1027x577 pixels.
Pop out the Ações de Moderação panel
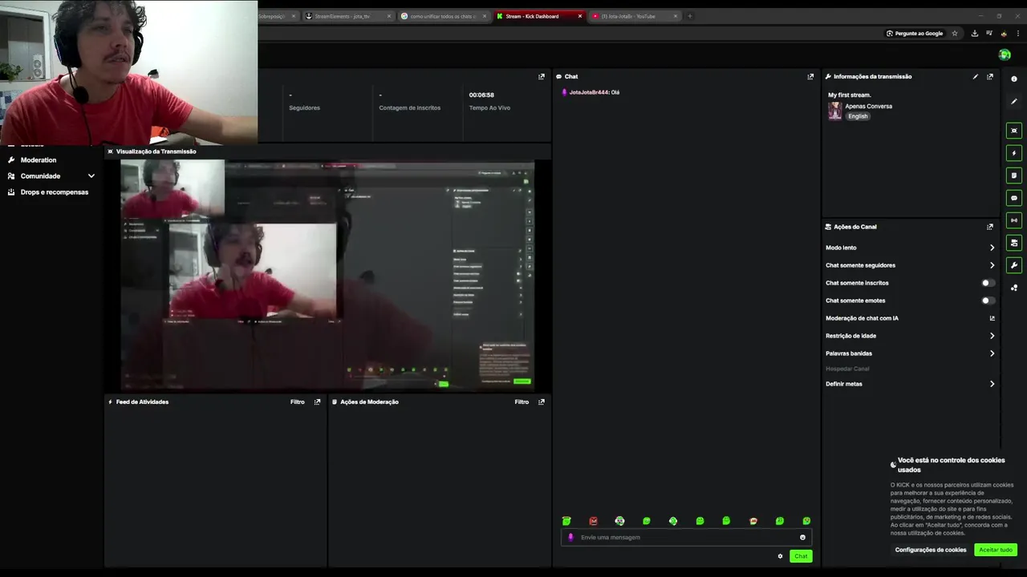point(542,402)
